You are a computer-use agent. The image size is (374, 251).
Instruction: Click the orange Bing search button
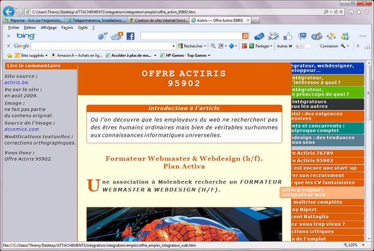(x=245, y=36)
